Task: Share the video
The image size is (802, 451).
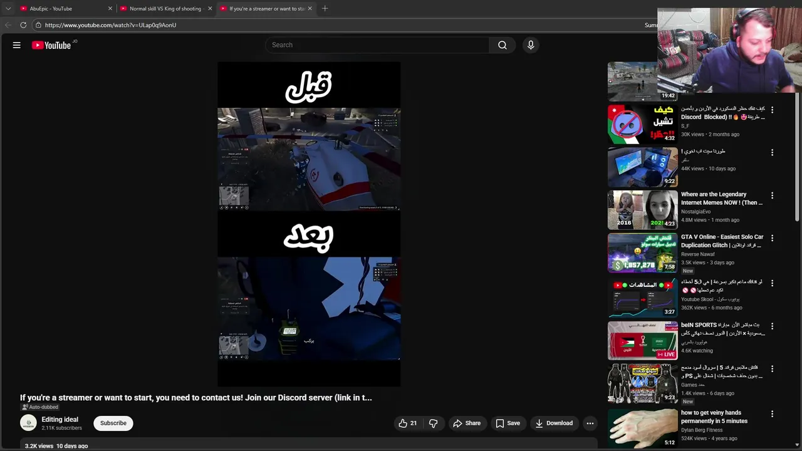Action: 467,423
